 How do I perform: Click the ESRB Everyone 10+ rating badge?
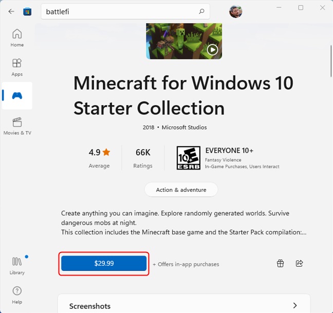click(189, 158)
